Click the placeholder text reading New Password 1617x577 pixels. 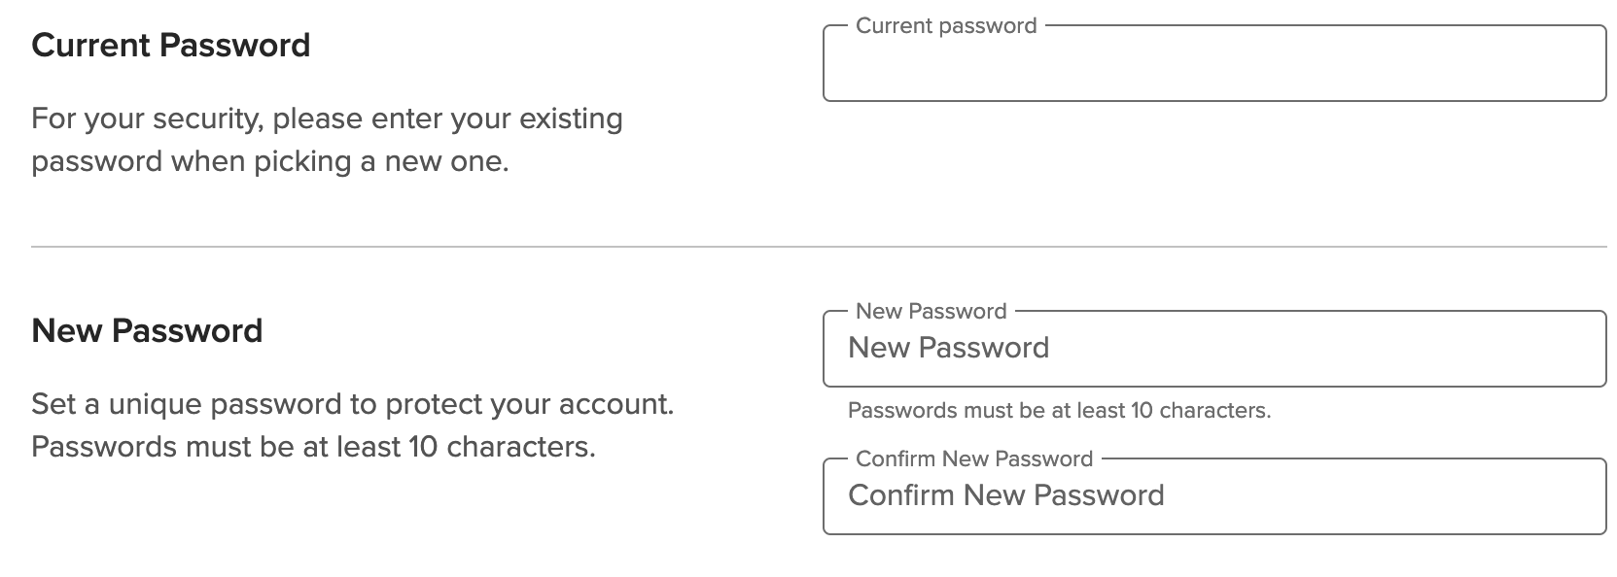tap(948, 348)
